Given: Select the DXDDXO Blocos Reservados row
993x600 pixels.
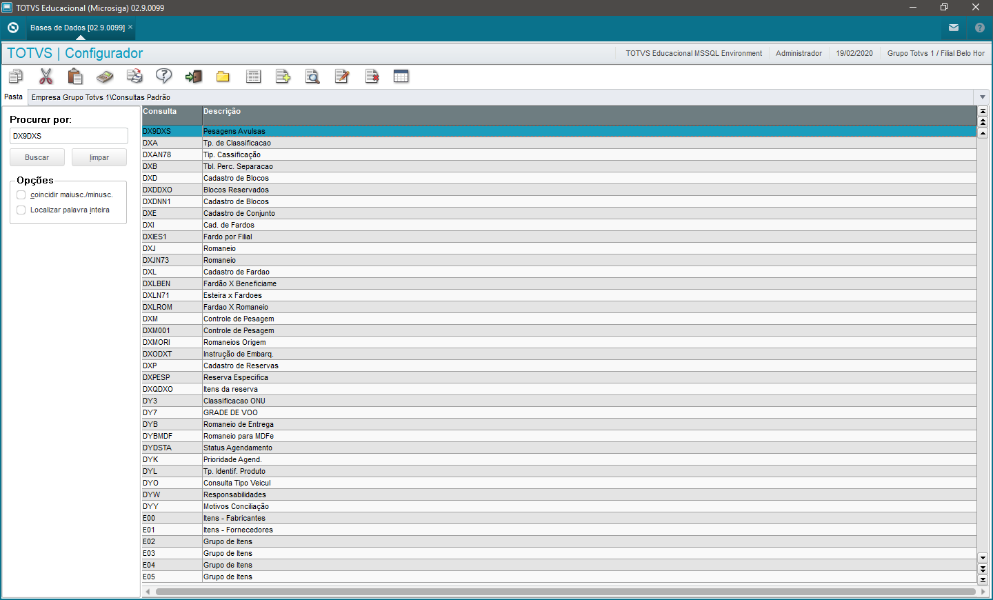Looking at the screenshot, I should pyautogui.click(x=559, y=190).
